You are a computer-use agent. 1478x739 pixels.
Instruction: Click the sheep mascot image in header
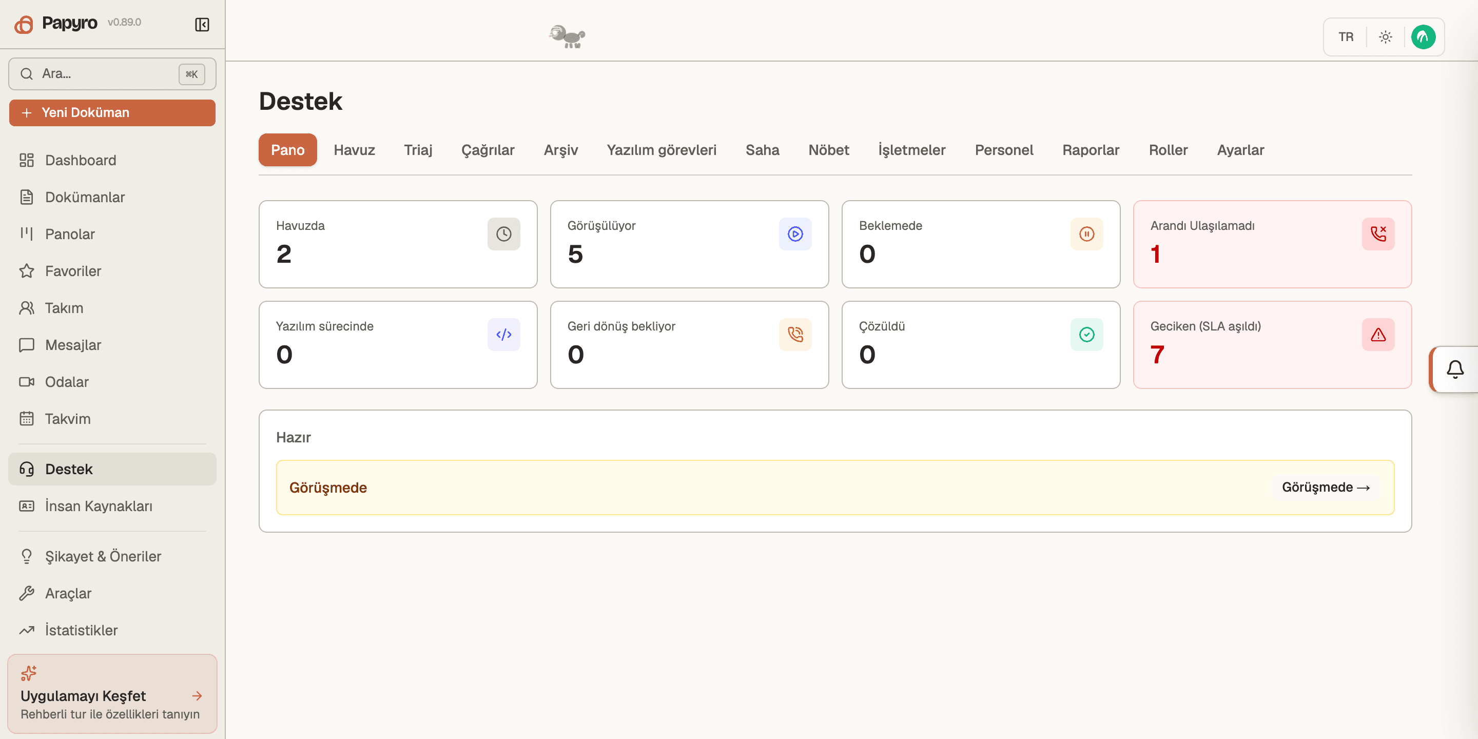567,37
